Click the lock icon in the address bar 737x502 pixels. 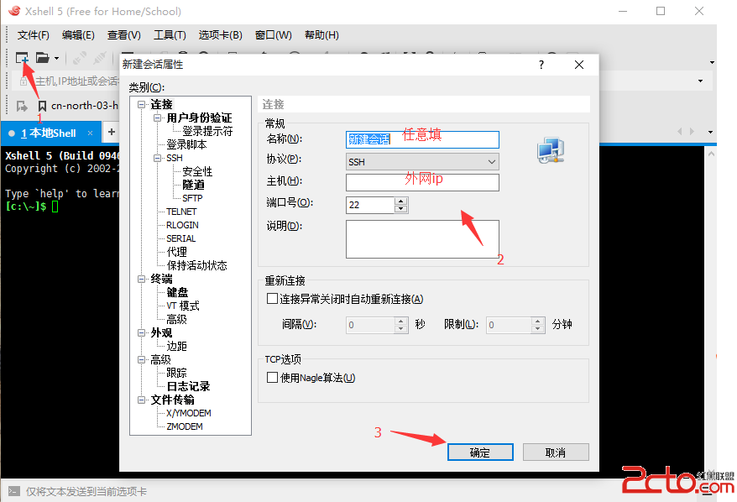click(x=24, y=81)
